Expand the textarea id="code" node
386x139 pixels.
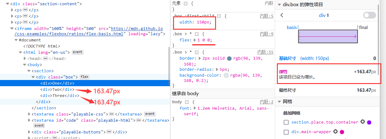(x=29, y=120)
